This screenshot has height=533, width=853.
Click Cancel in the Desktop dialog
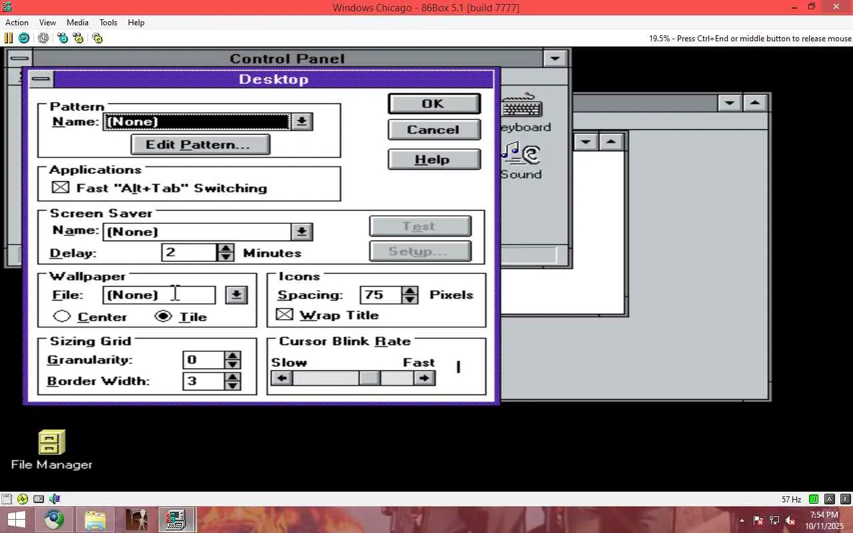pos(433,130)
